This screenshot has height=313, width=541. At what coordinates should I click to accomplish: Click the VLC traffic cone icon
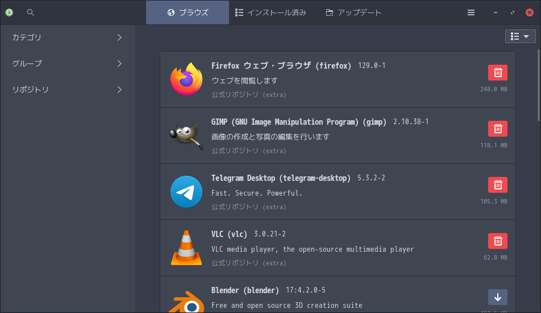[x=186, y=248]
